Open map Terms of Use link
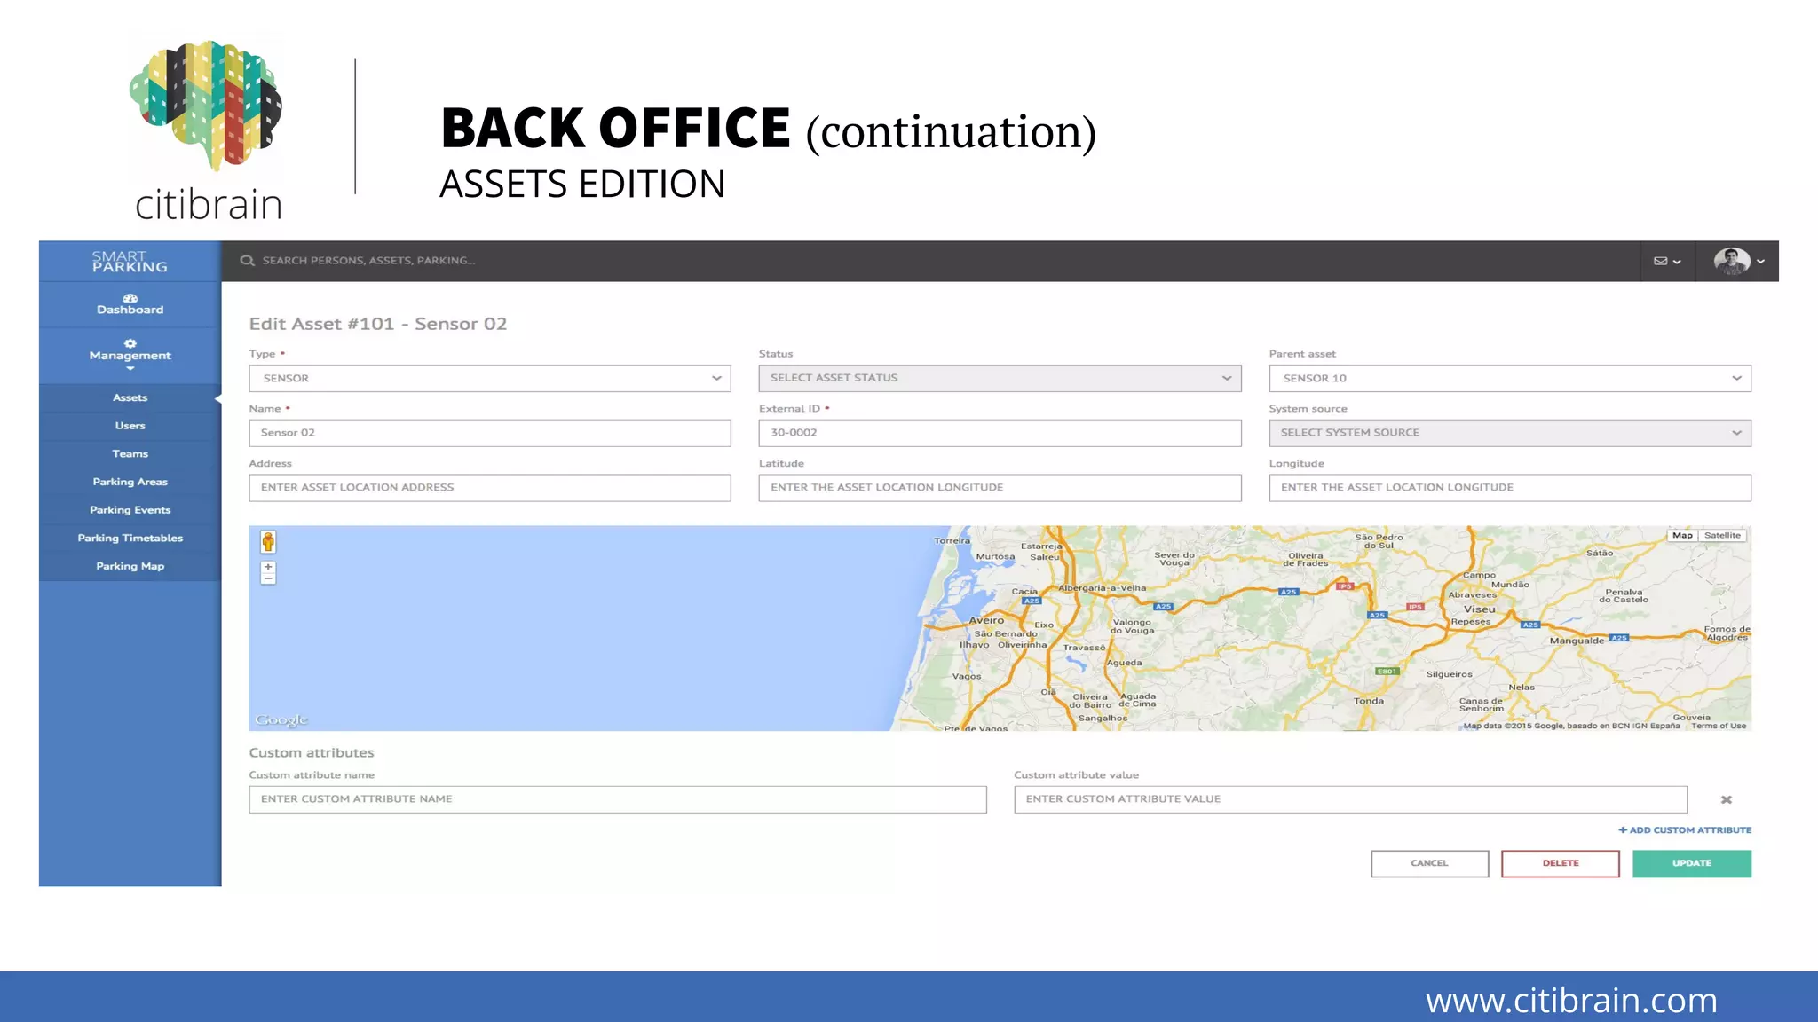This screenshot has width=1818, height=1022. click(x=1719, y=726)
